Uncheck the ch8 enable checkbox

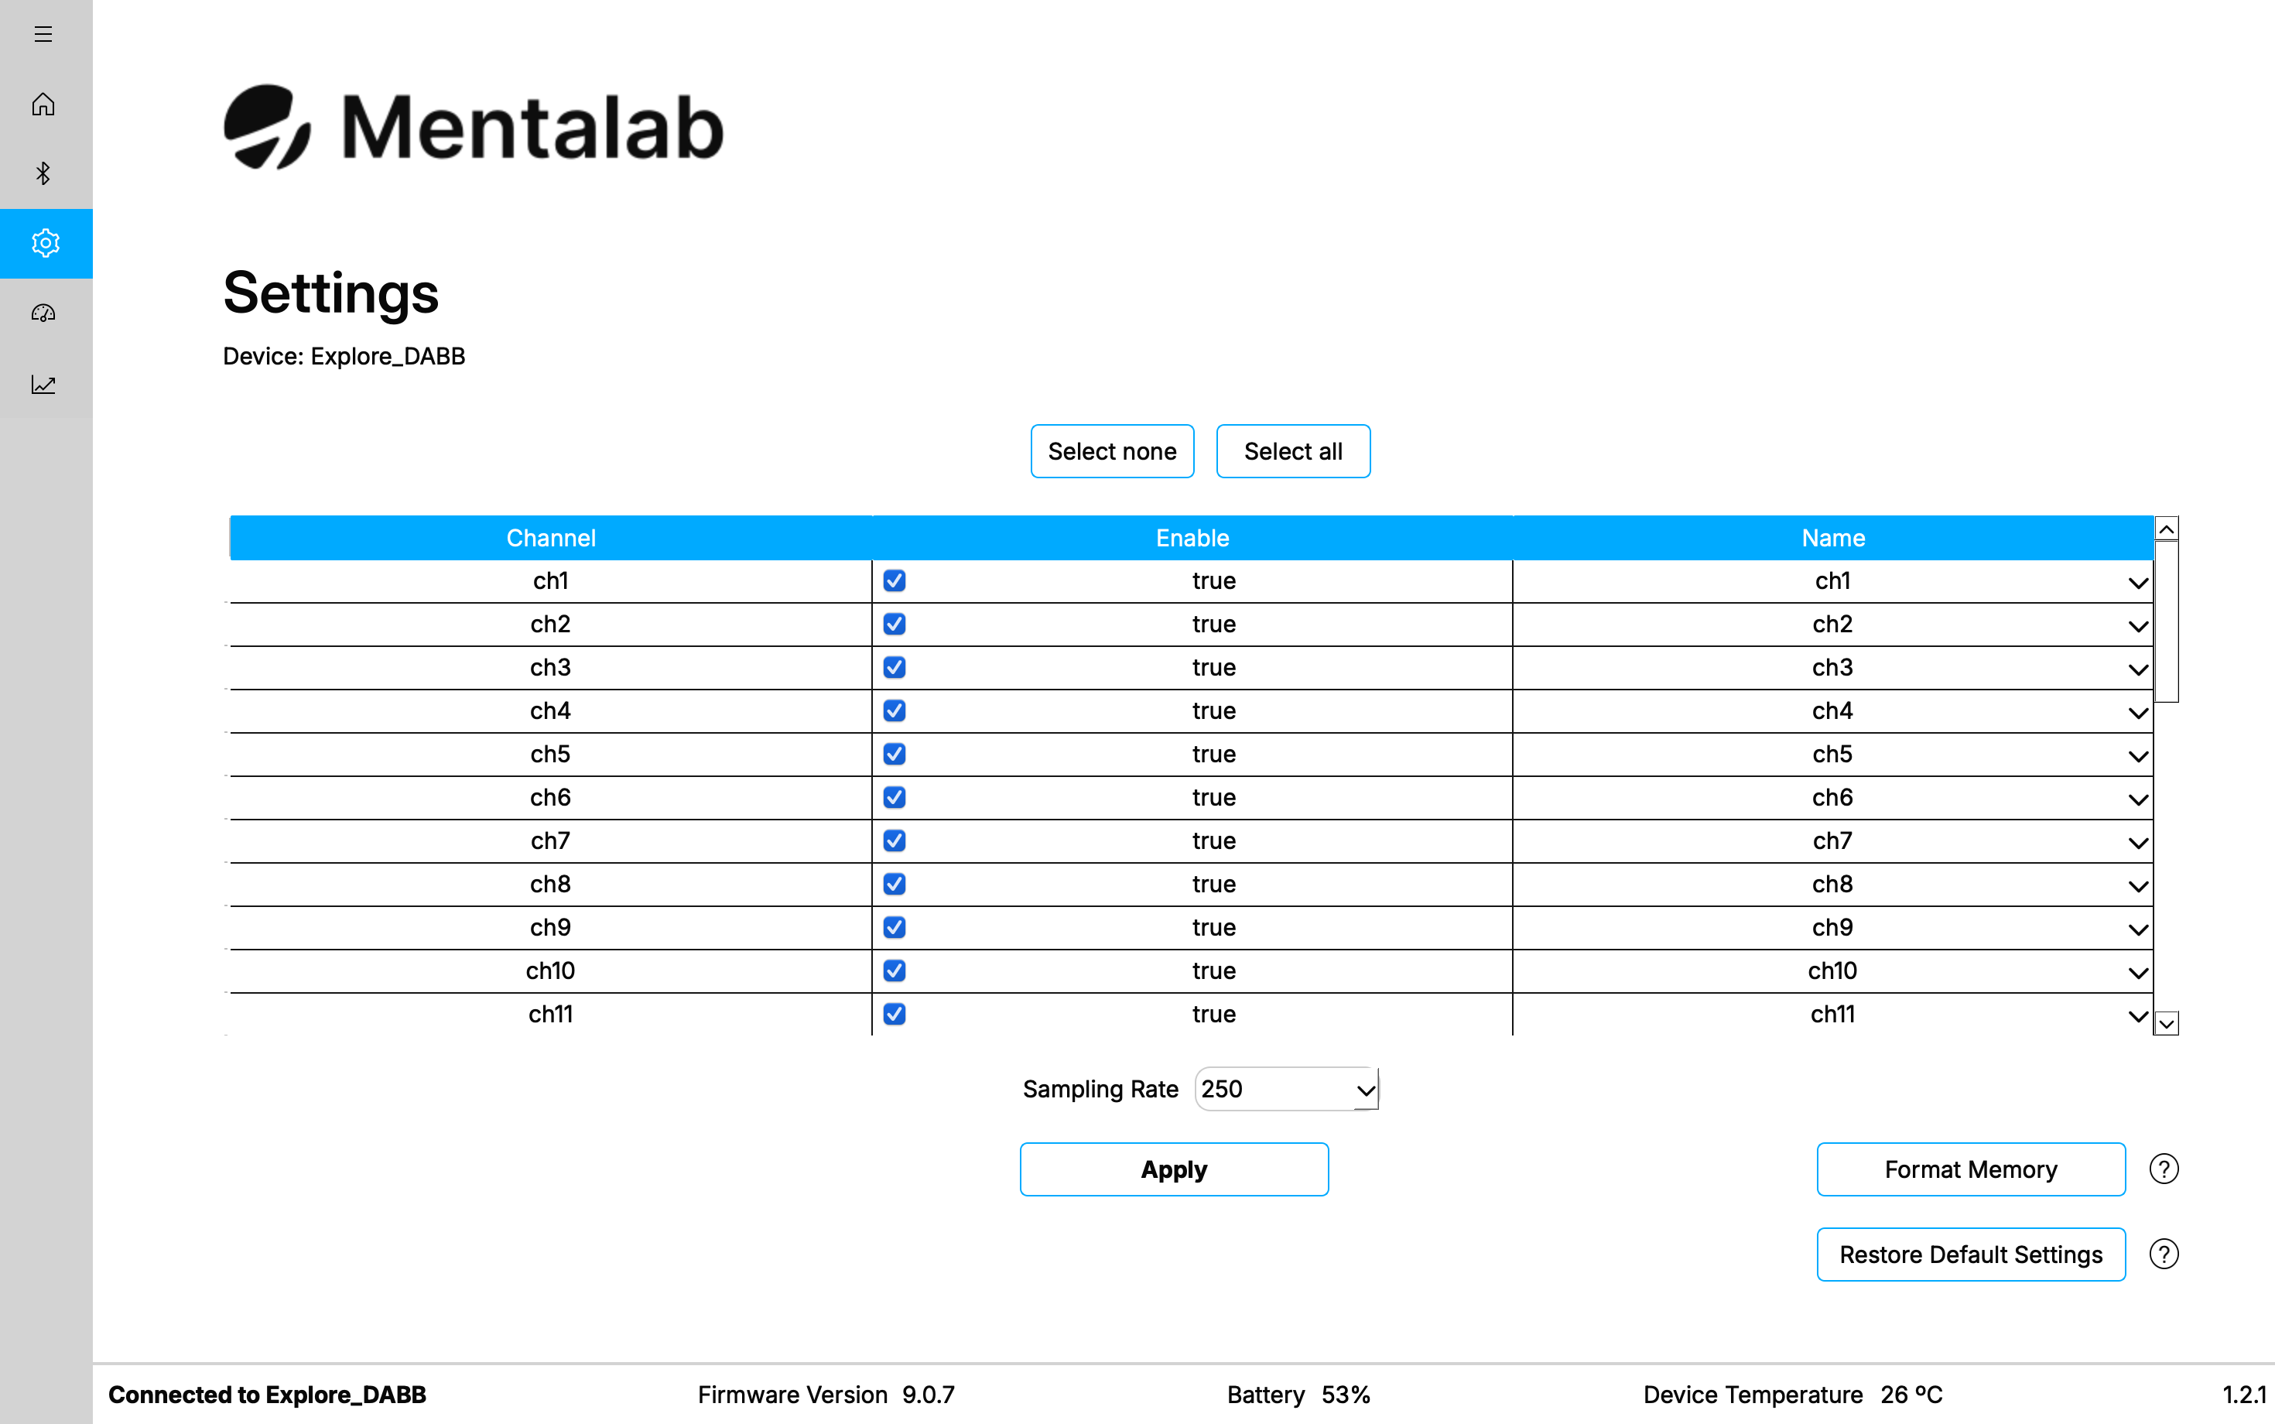click(895, 885)
